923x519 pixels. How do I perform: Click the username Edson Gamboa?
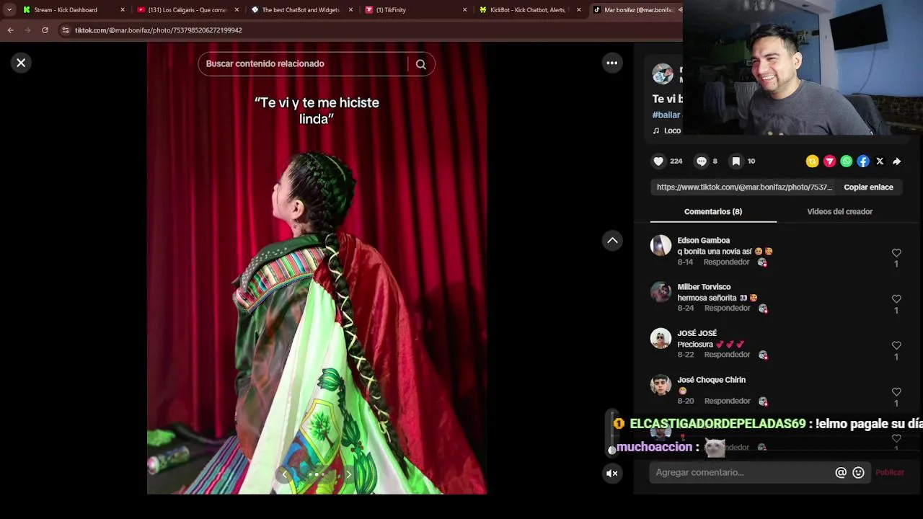click(x=704, y=241)
